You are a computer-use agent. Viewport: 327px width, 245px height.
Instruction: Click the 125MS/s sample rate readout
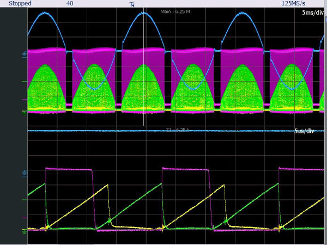[x=295, y=3]
